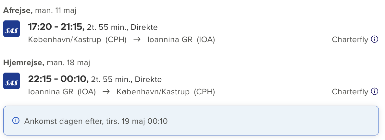Click the Charterfly label on the outbound flight
This screenshot has width=385, height=140.
tap(350, 40)
